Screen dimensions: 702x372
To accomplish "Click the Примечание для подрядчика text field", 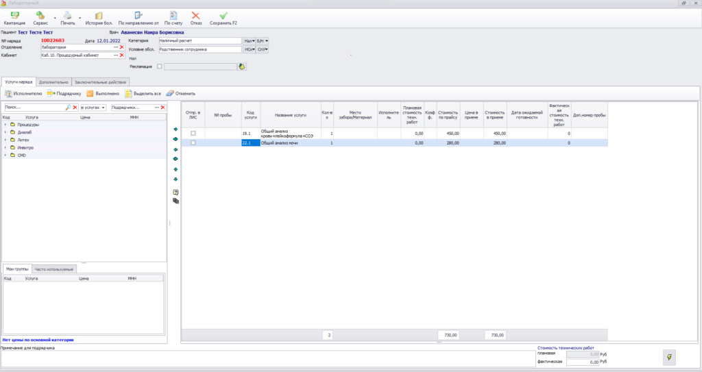I will tap(267, 358).
